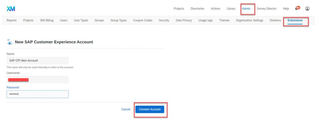Open the Groups tab
The image size is (315, 127).
pos(99,20)
